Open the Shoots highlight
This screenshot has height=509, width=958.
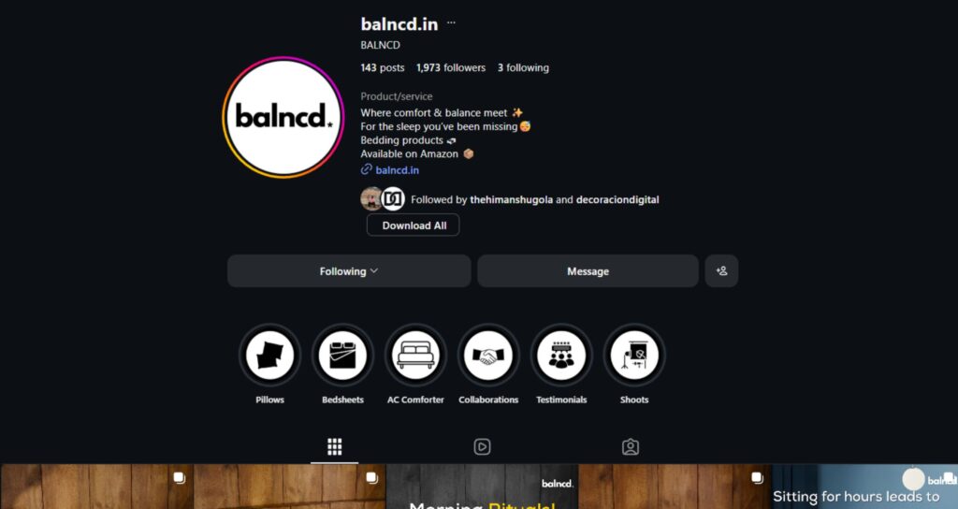point(634,355)
